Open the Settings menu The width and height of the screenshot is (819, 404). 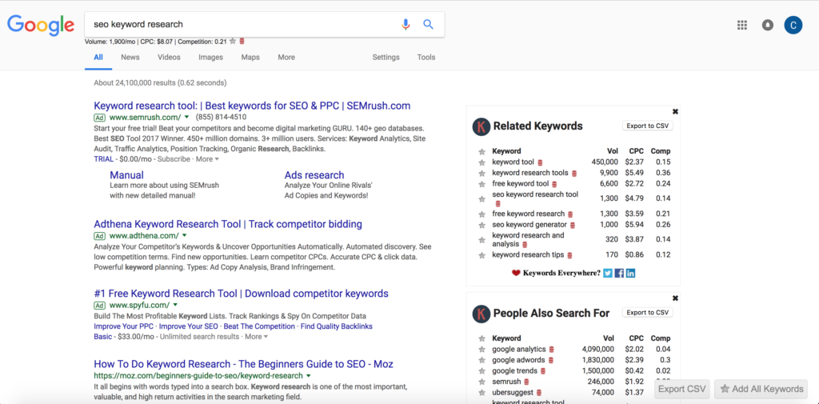(386, 58)
